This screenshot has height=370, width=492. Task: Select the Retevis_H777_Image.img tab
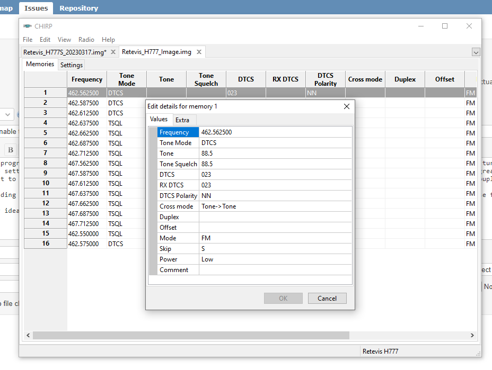point(156,52)
